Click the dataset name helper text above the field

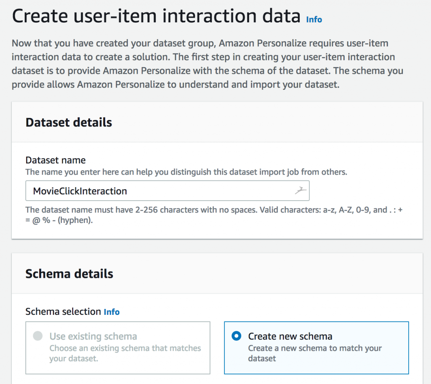(186, 172)
